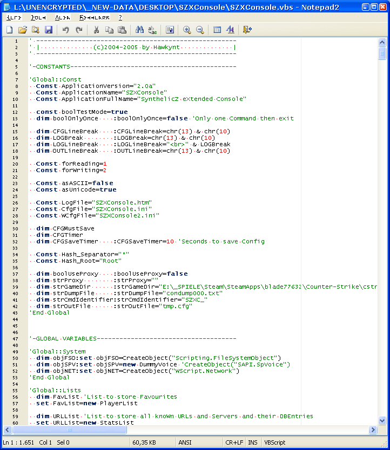390x450 pixels.
Task: Click the New document toolbar icon
Action: pos(10,30)
